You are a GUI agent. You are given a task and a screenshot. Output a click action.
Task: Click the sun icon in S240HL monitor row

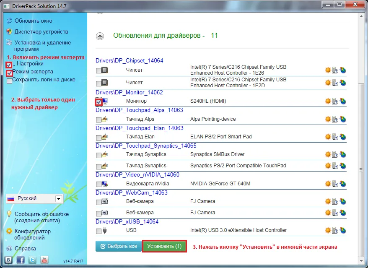[328, 101]
